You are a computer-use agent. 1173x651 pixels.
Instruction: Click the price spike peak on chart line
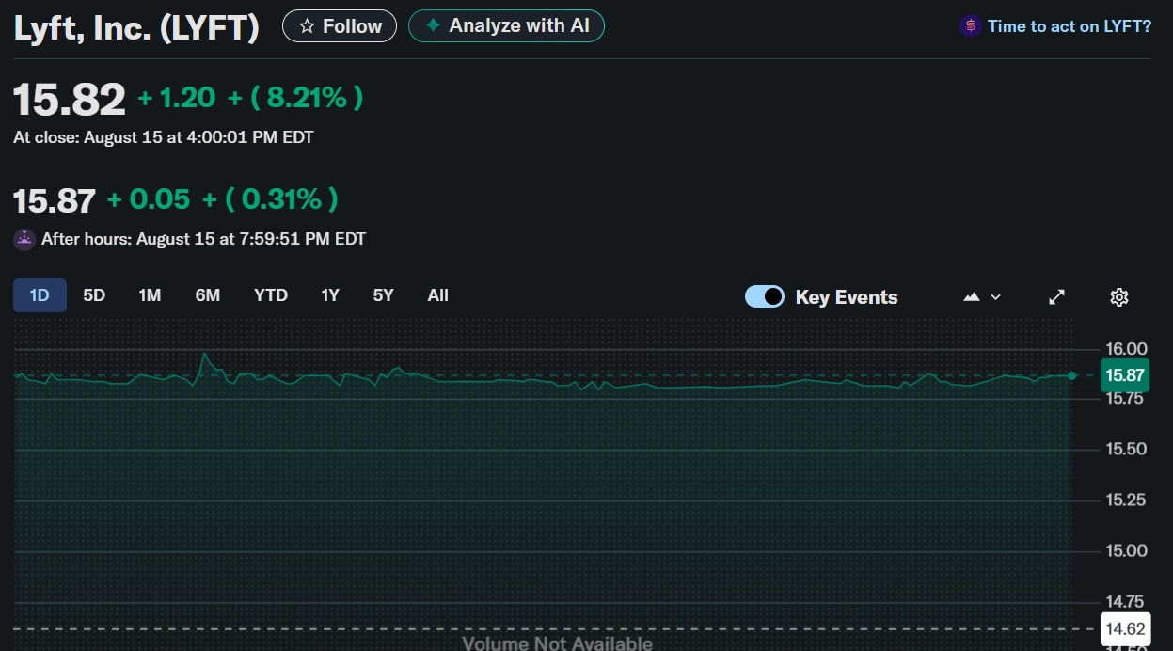point(204,354)
